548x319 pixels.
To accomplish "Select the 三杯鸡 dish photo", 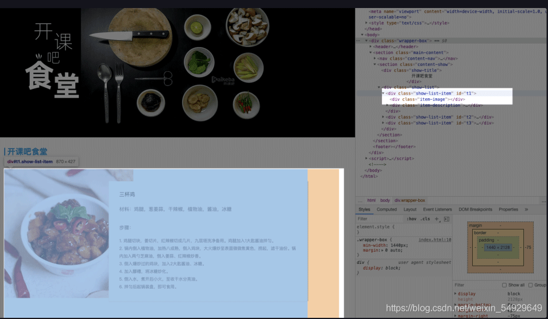I will [56, 234].
